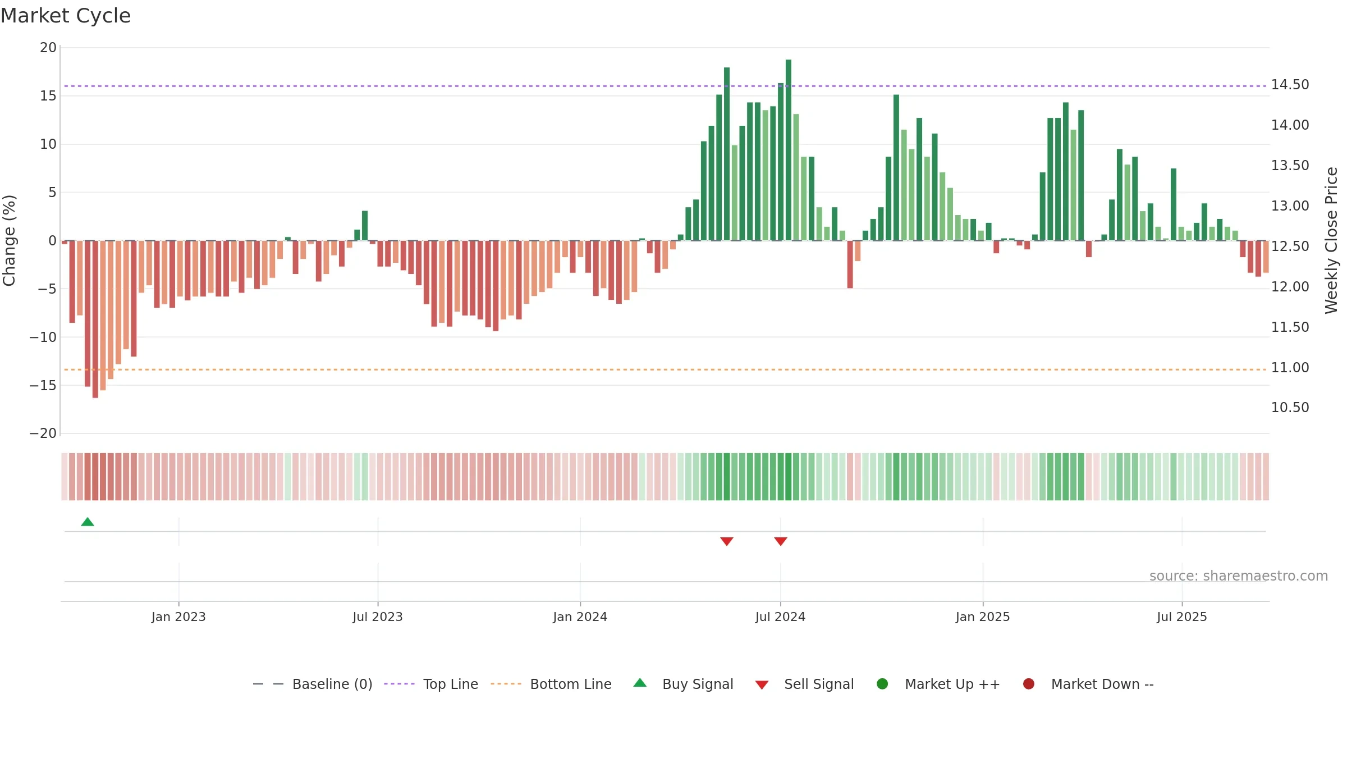Click the tallest green bar above the Top Line
The image size is (1347, 758).
[x=789, y=150]
